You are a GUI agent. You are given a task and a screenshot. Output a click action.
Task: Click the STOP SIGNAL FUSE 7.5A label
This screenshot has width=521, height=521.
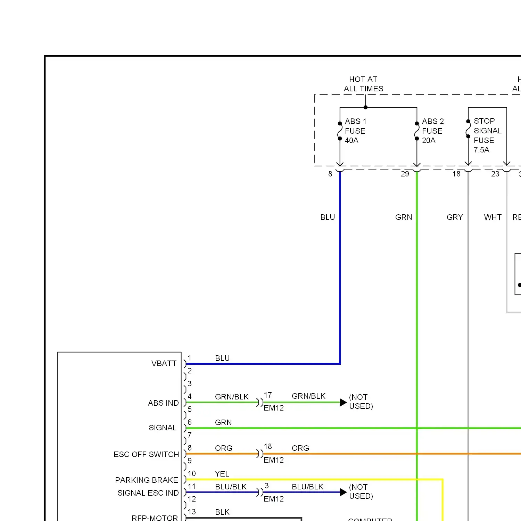click(488, 135)
